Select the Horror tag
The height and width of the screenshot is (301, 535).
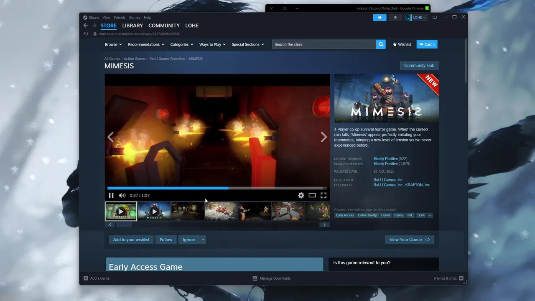pos(386,215)
